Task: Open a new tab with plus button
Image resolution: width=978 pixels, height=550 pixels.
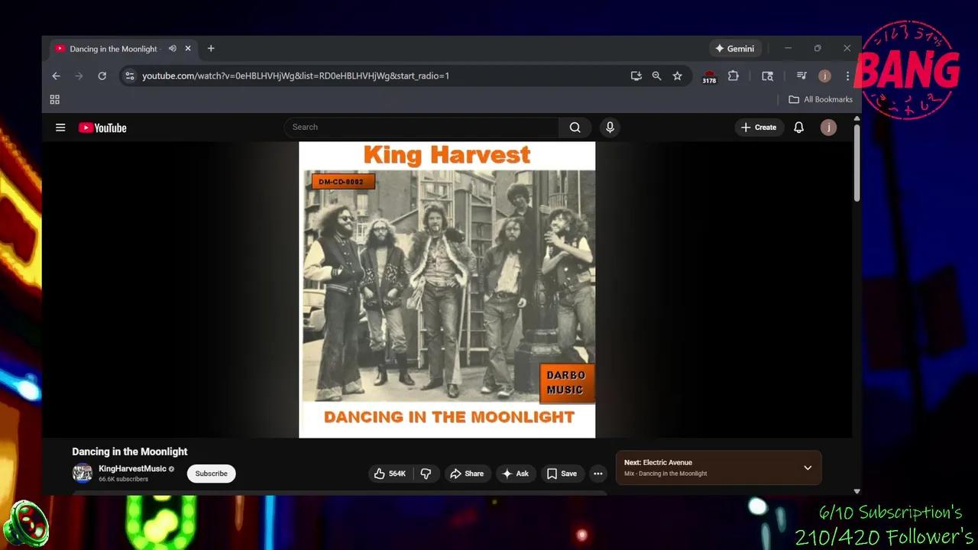Action: 211,49
